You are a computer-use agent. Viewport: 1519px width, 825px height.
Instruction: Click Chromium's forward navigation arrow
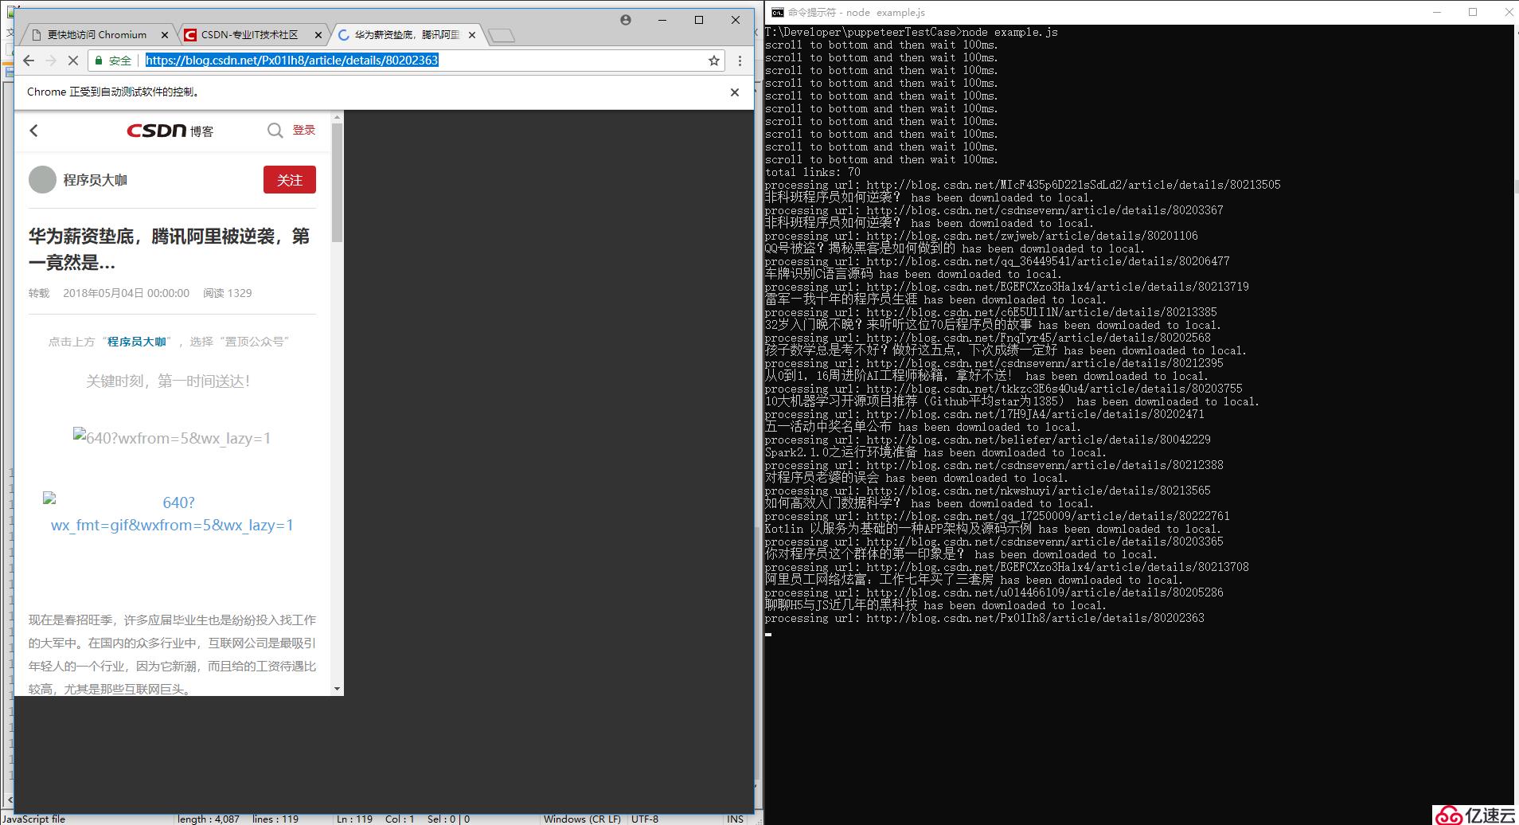pos(51,61)
